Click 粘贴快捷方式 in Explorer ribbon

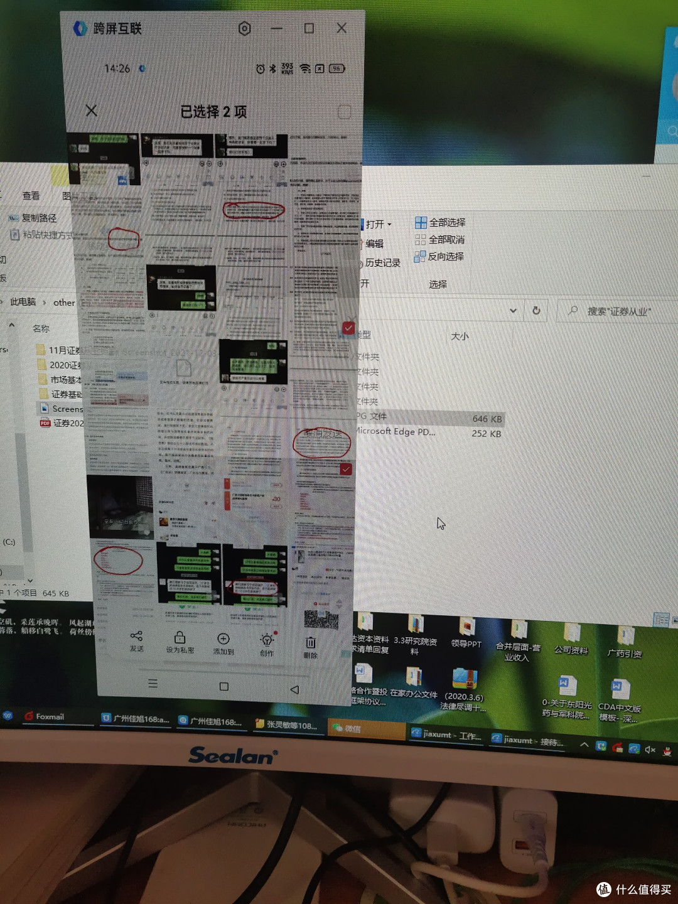pyautogui.click(x=41, y=234)
